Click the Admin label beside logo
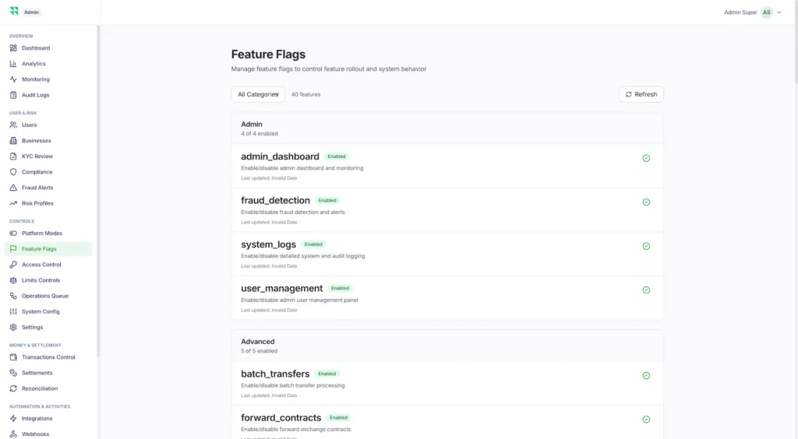Image resolution: width=798 pixels, height=439 pixels. click(31, 12)
